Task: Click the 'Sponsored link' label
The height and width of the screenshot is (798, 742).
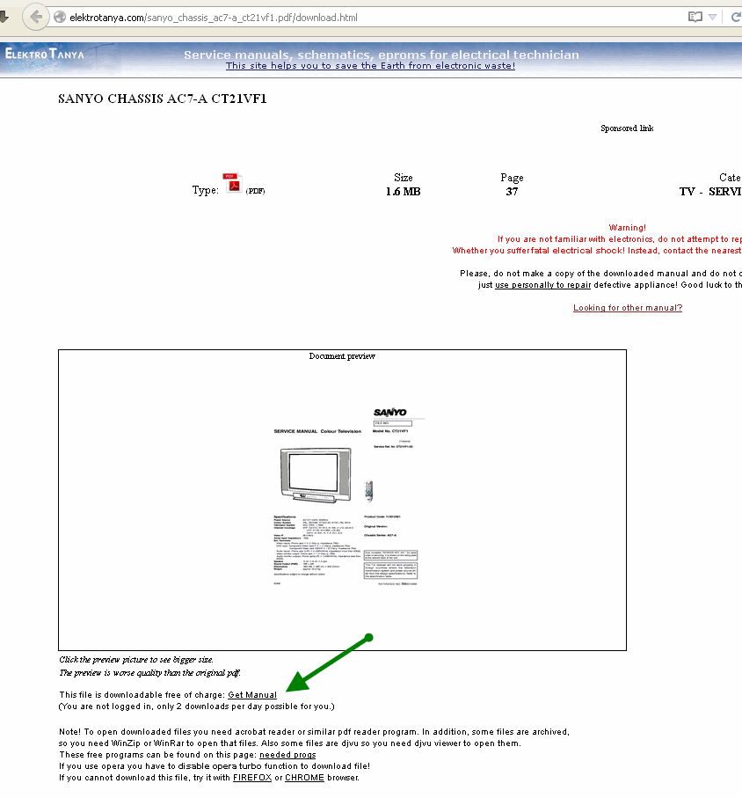Action: (627, 128)
